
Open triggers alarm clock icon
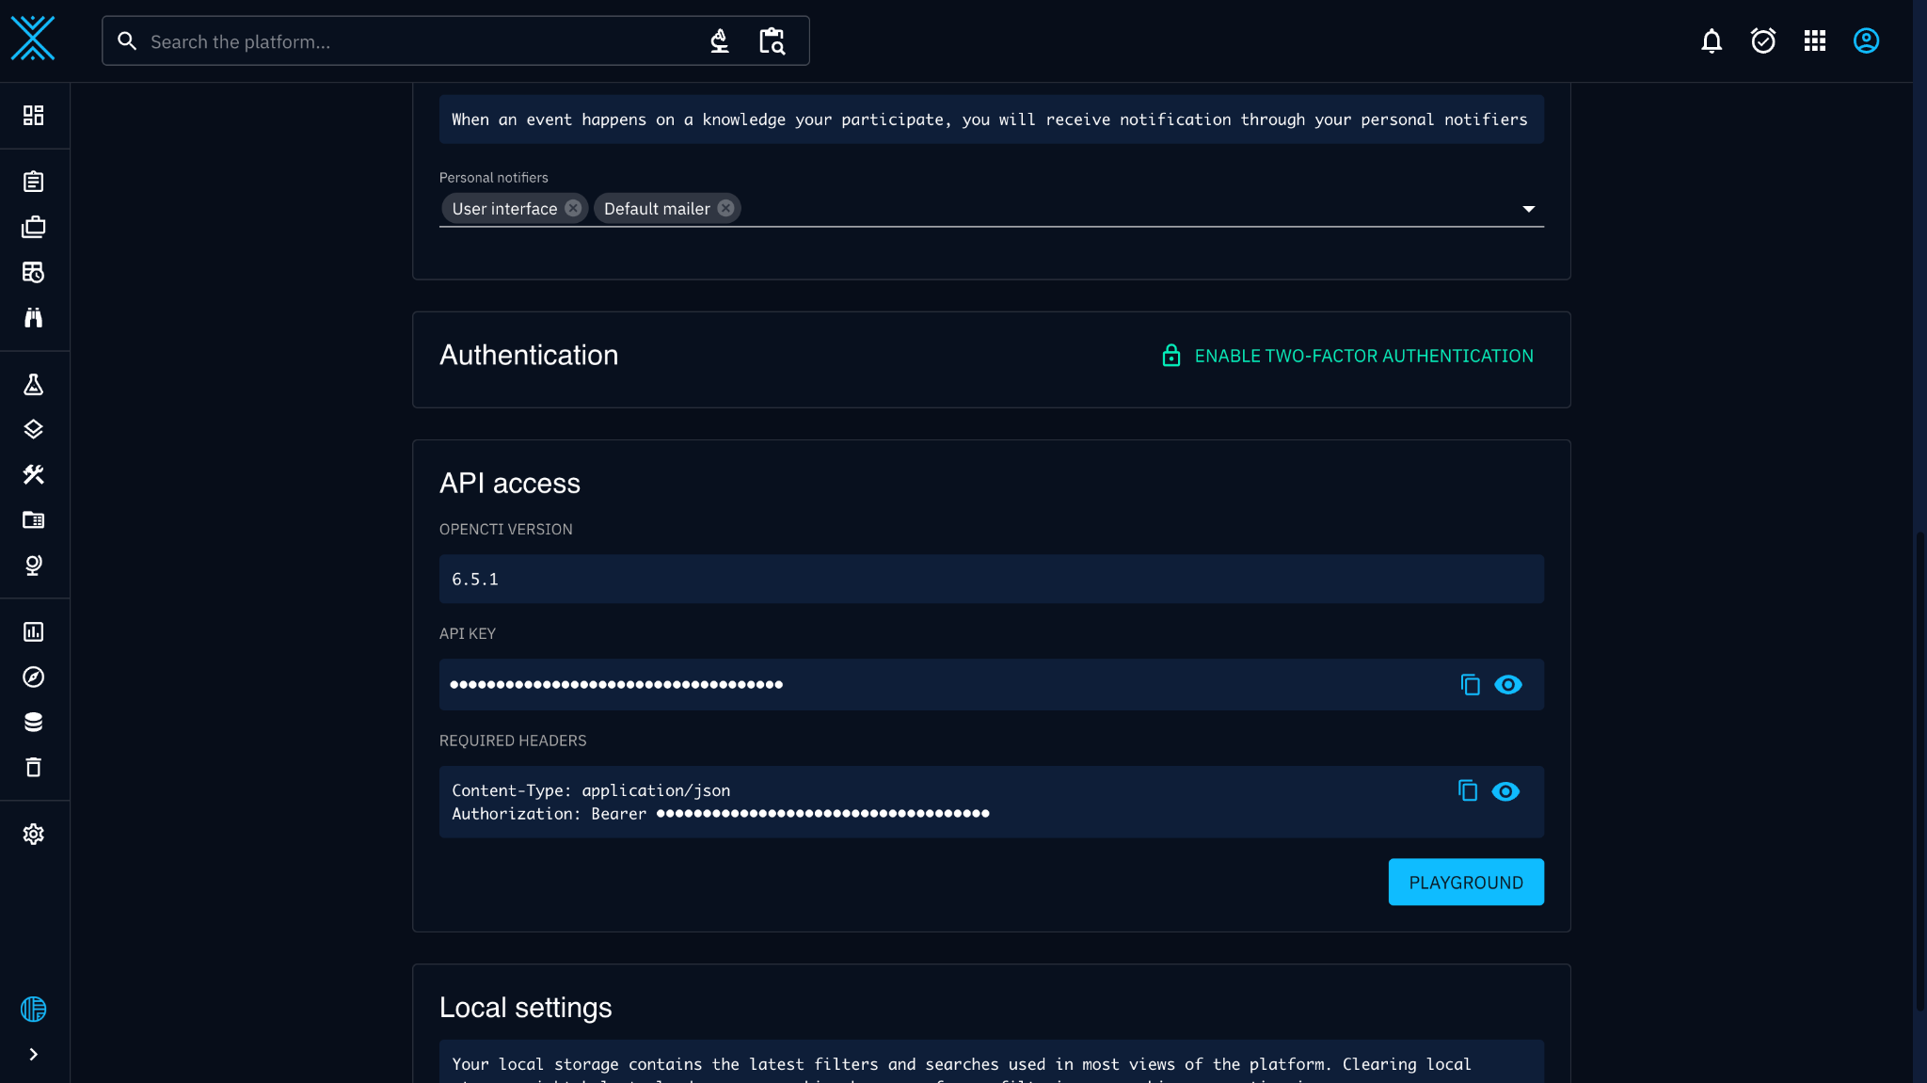(1763, 40)
